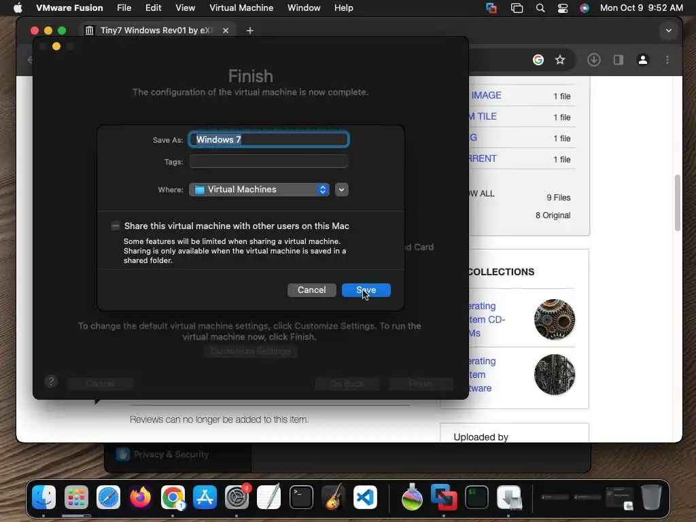This screenshot has height=522, width=696.
Task: Open Launchpad from the Dock
Action: pos(76,497)
